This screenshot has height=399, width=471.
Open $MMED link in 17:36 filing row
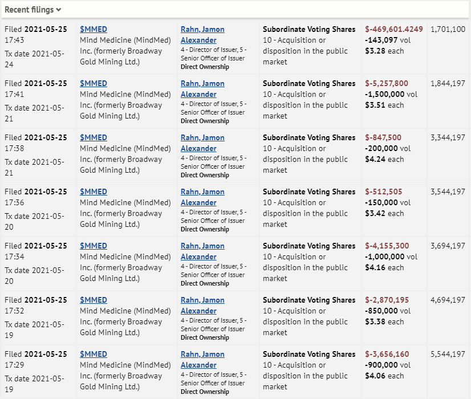pyautogui.click(x=94, y=192)
